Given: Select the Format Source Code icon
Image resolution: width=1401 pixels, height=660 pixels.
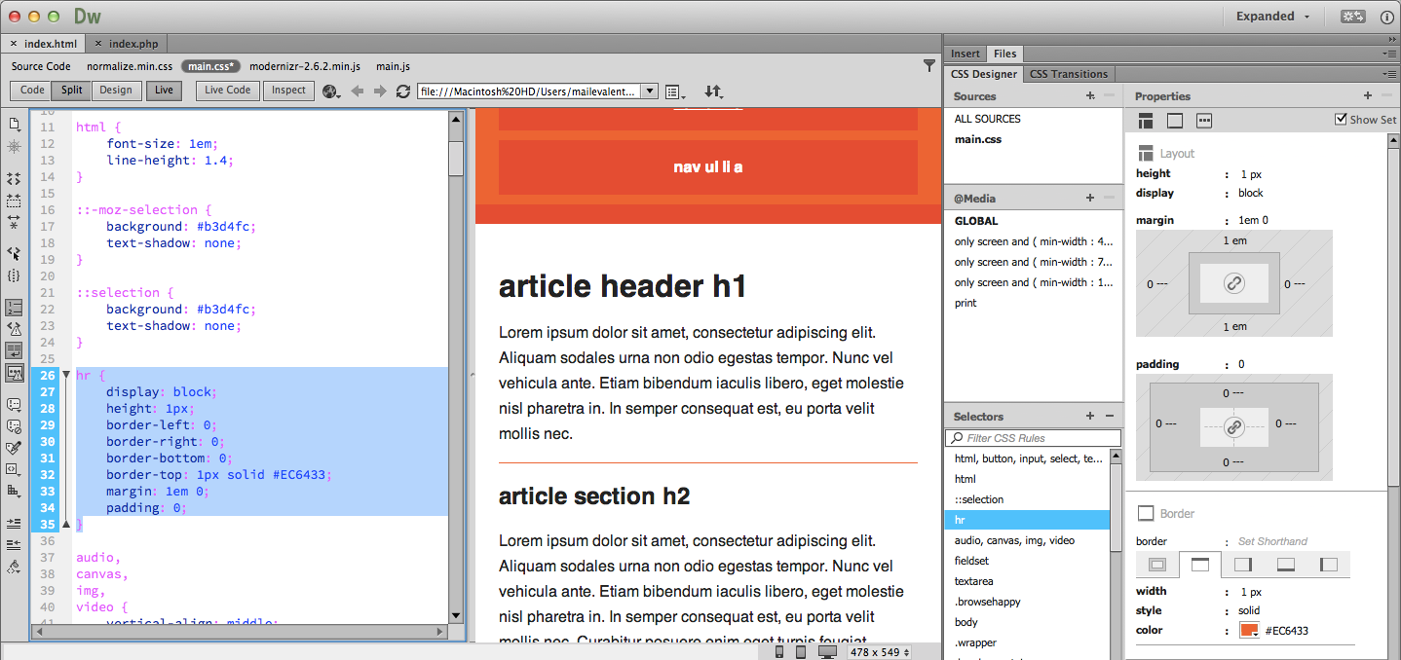Looking at the screenshot, I should (x=15, y=568).
